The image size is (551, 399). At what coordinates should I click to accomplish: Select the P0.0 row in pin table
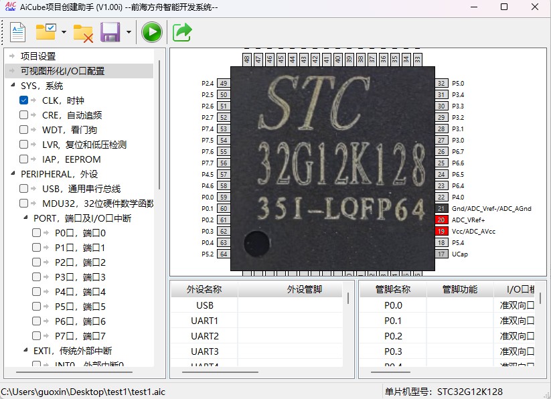point(447,305)
